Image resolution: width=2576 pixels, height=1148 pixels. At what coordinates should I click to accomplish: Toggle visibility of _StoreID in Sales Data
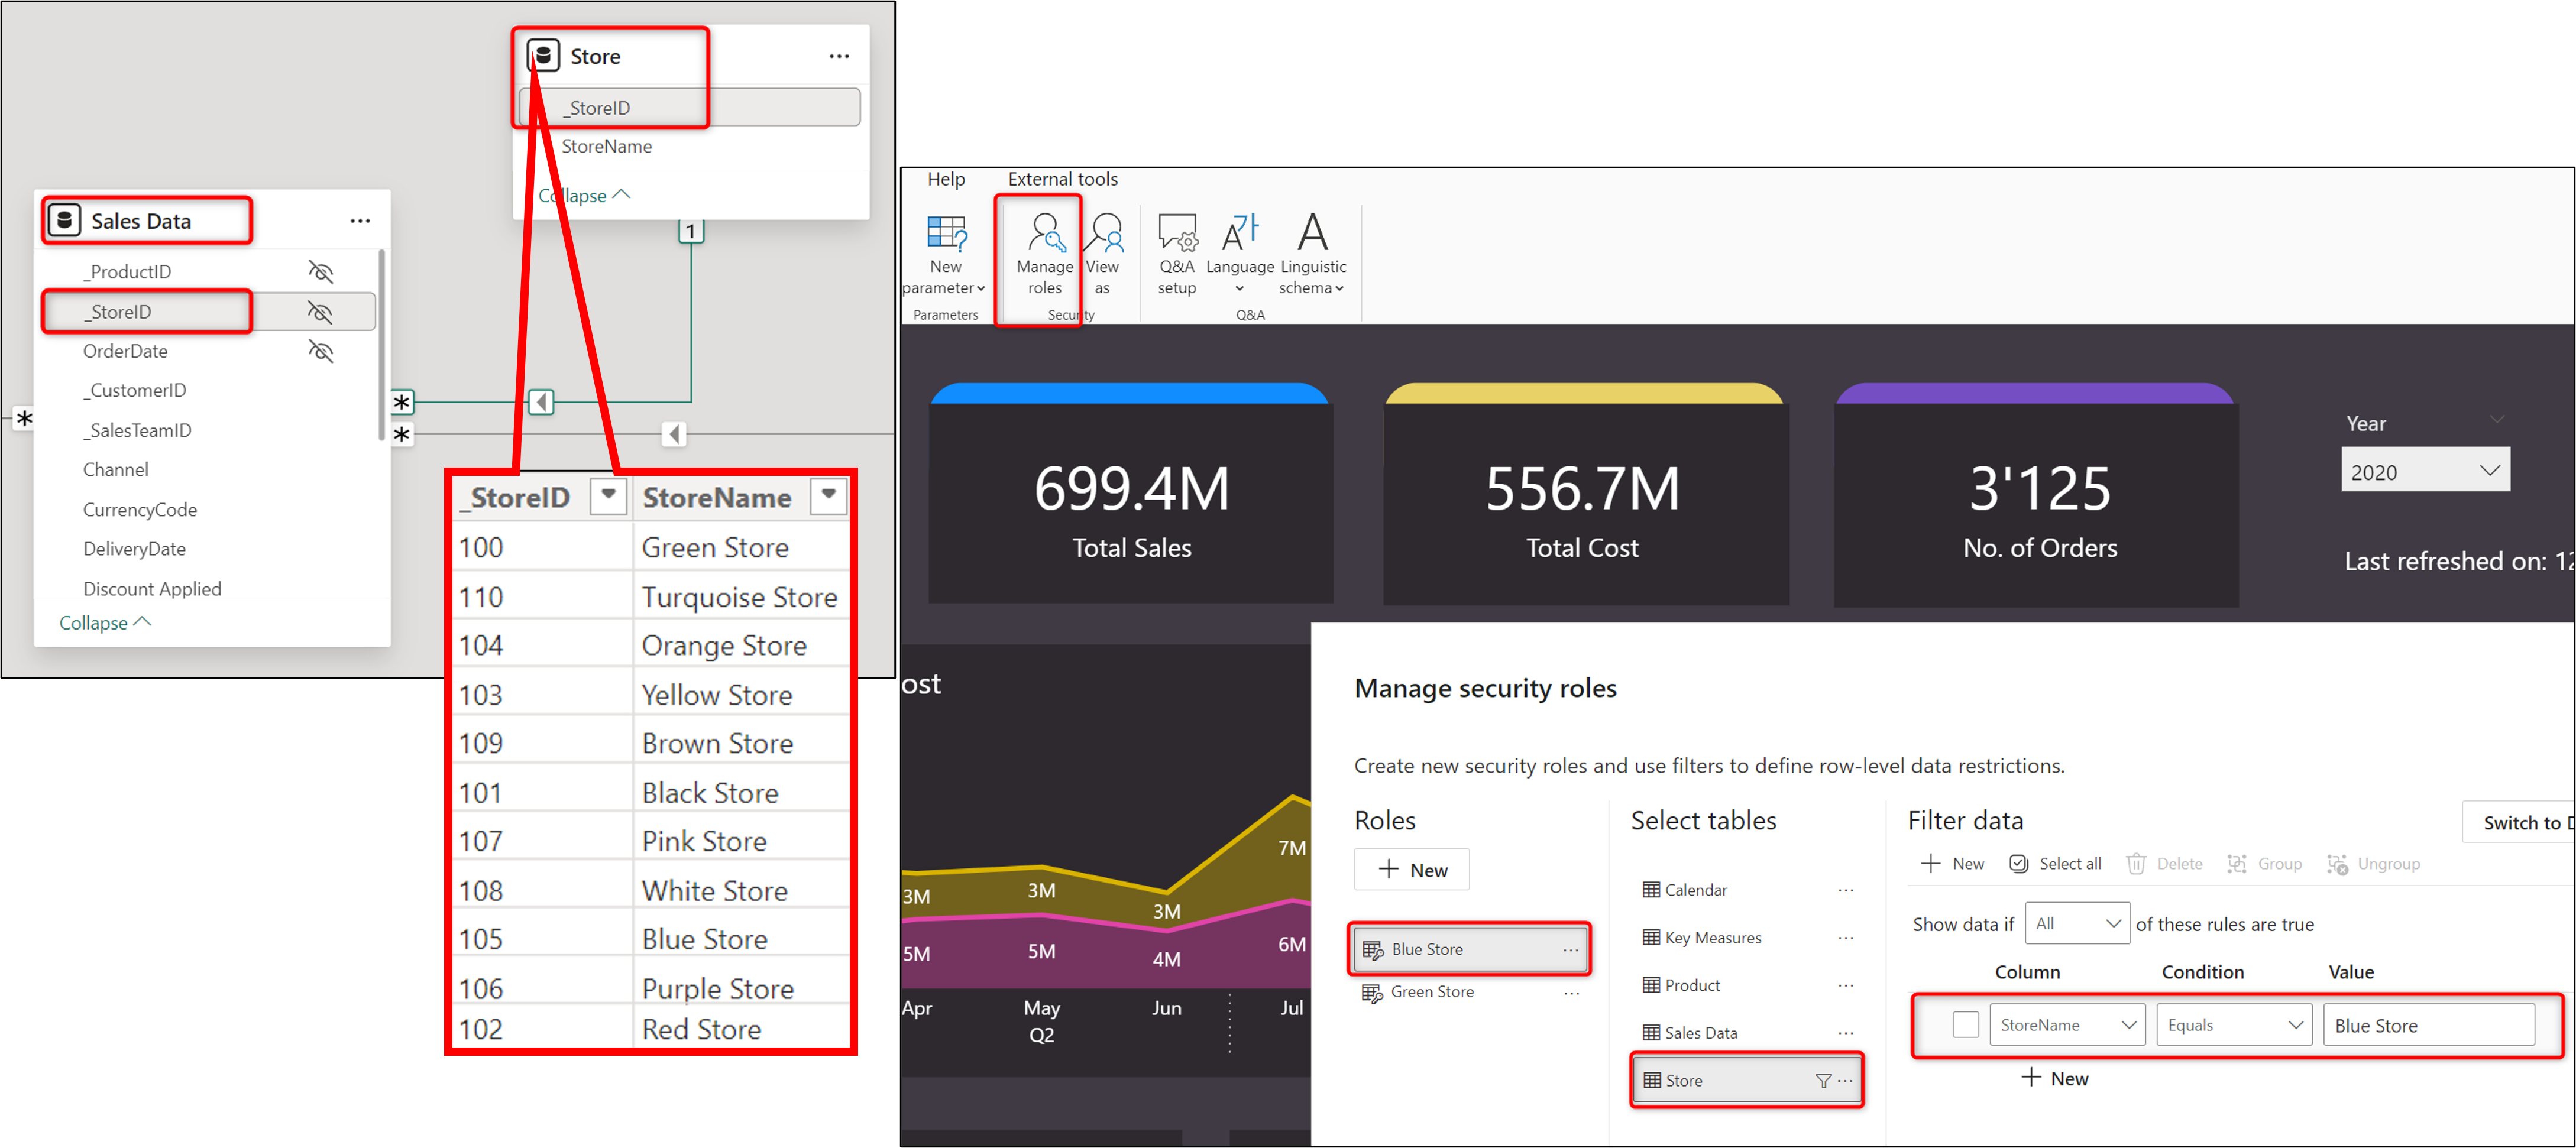point(320,312)
